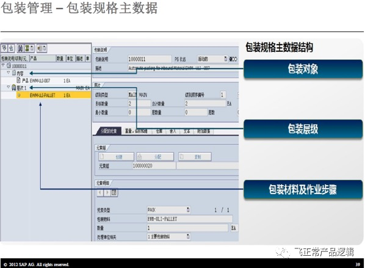Select 产品 EWM-ULI-007 tree row
This screenshot has height=268, width=365.
point(46,81)
